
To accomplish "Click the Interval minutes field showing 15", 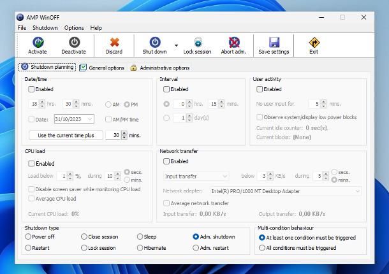I will pos(214,104).
